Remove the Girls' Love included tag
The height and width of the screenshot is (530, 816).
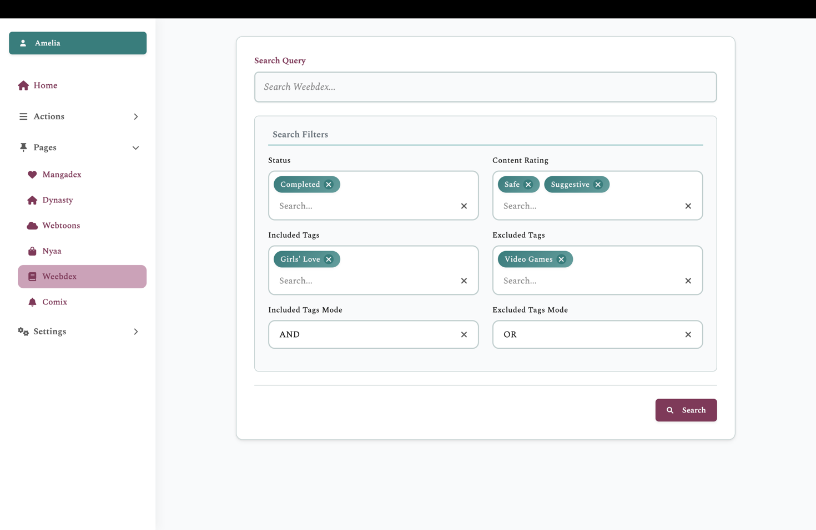click(x=329, y=259)
